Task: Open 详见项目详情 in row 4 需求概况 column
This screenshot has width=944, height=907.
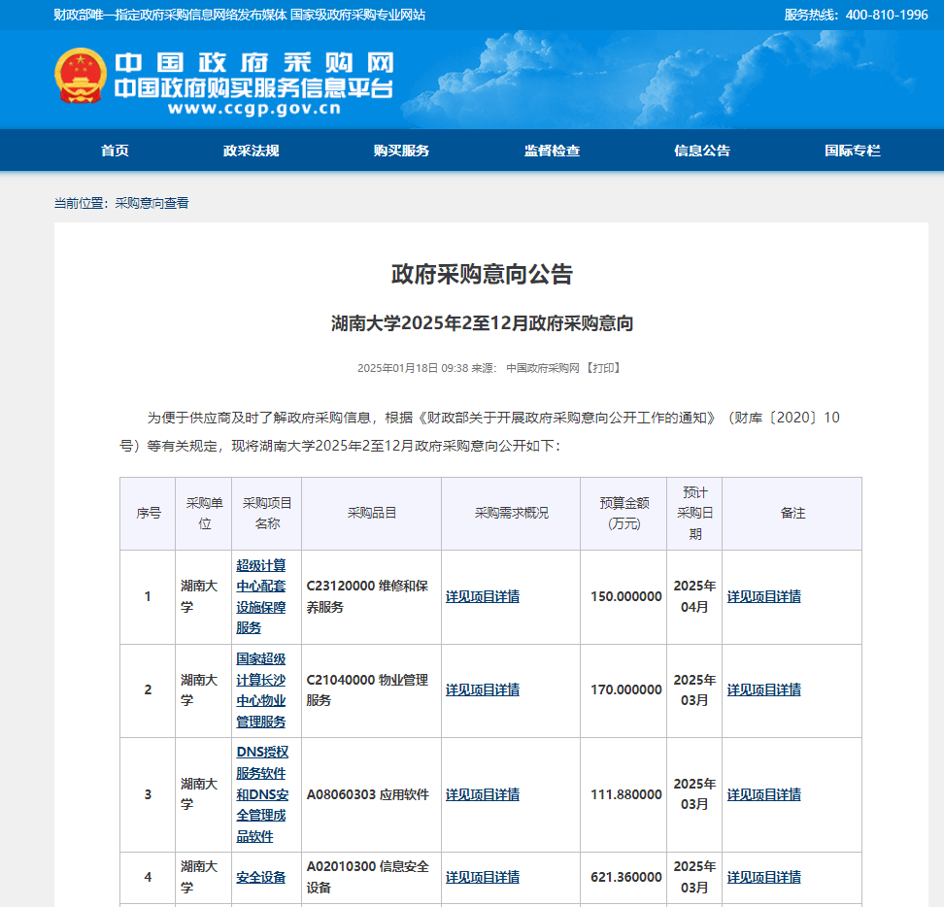Action: [x=483, y=877]
